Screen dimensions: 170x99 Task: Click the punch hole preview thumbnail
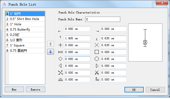(145, 43)
